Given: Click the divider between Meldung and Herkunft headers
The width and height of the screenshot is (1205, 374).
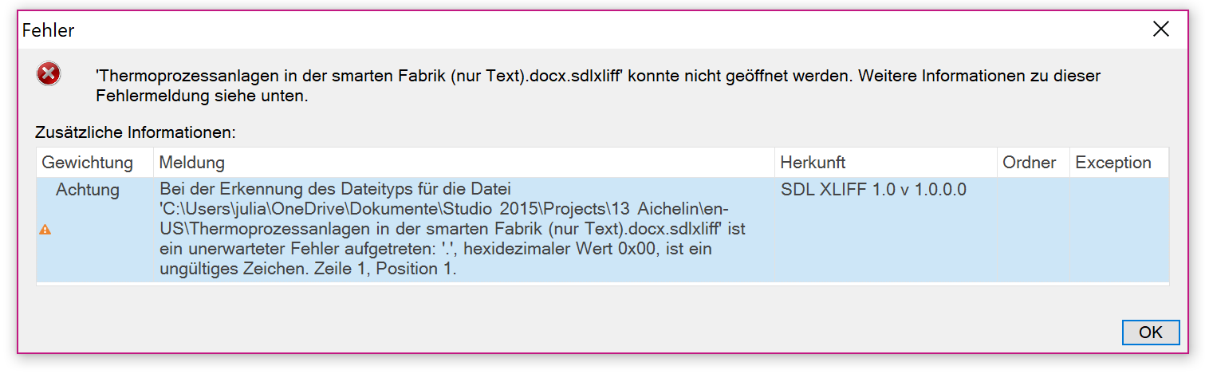Looking at the screenshot, I should (774, 163).
